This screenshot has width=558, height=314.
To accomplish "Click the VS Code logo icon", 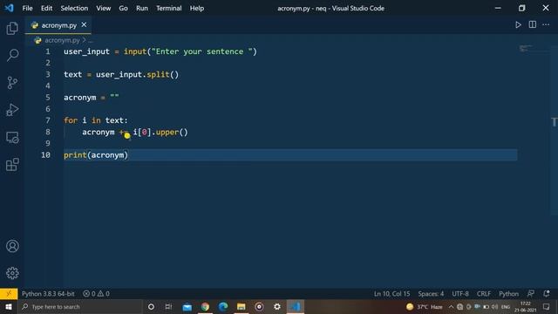I will pyautogui.click(x=10, y=8).
